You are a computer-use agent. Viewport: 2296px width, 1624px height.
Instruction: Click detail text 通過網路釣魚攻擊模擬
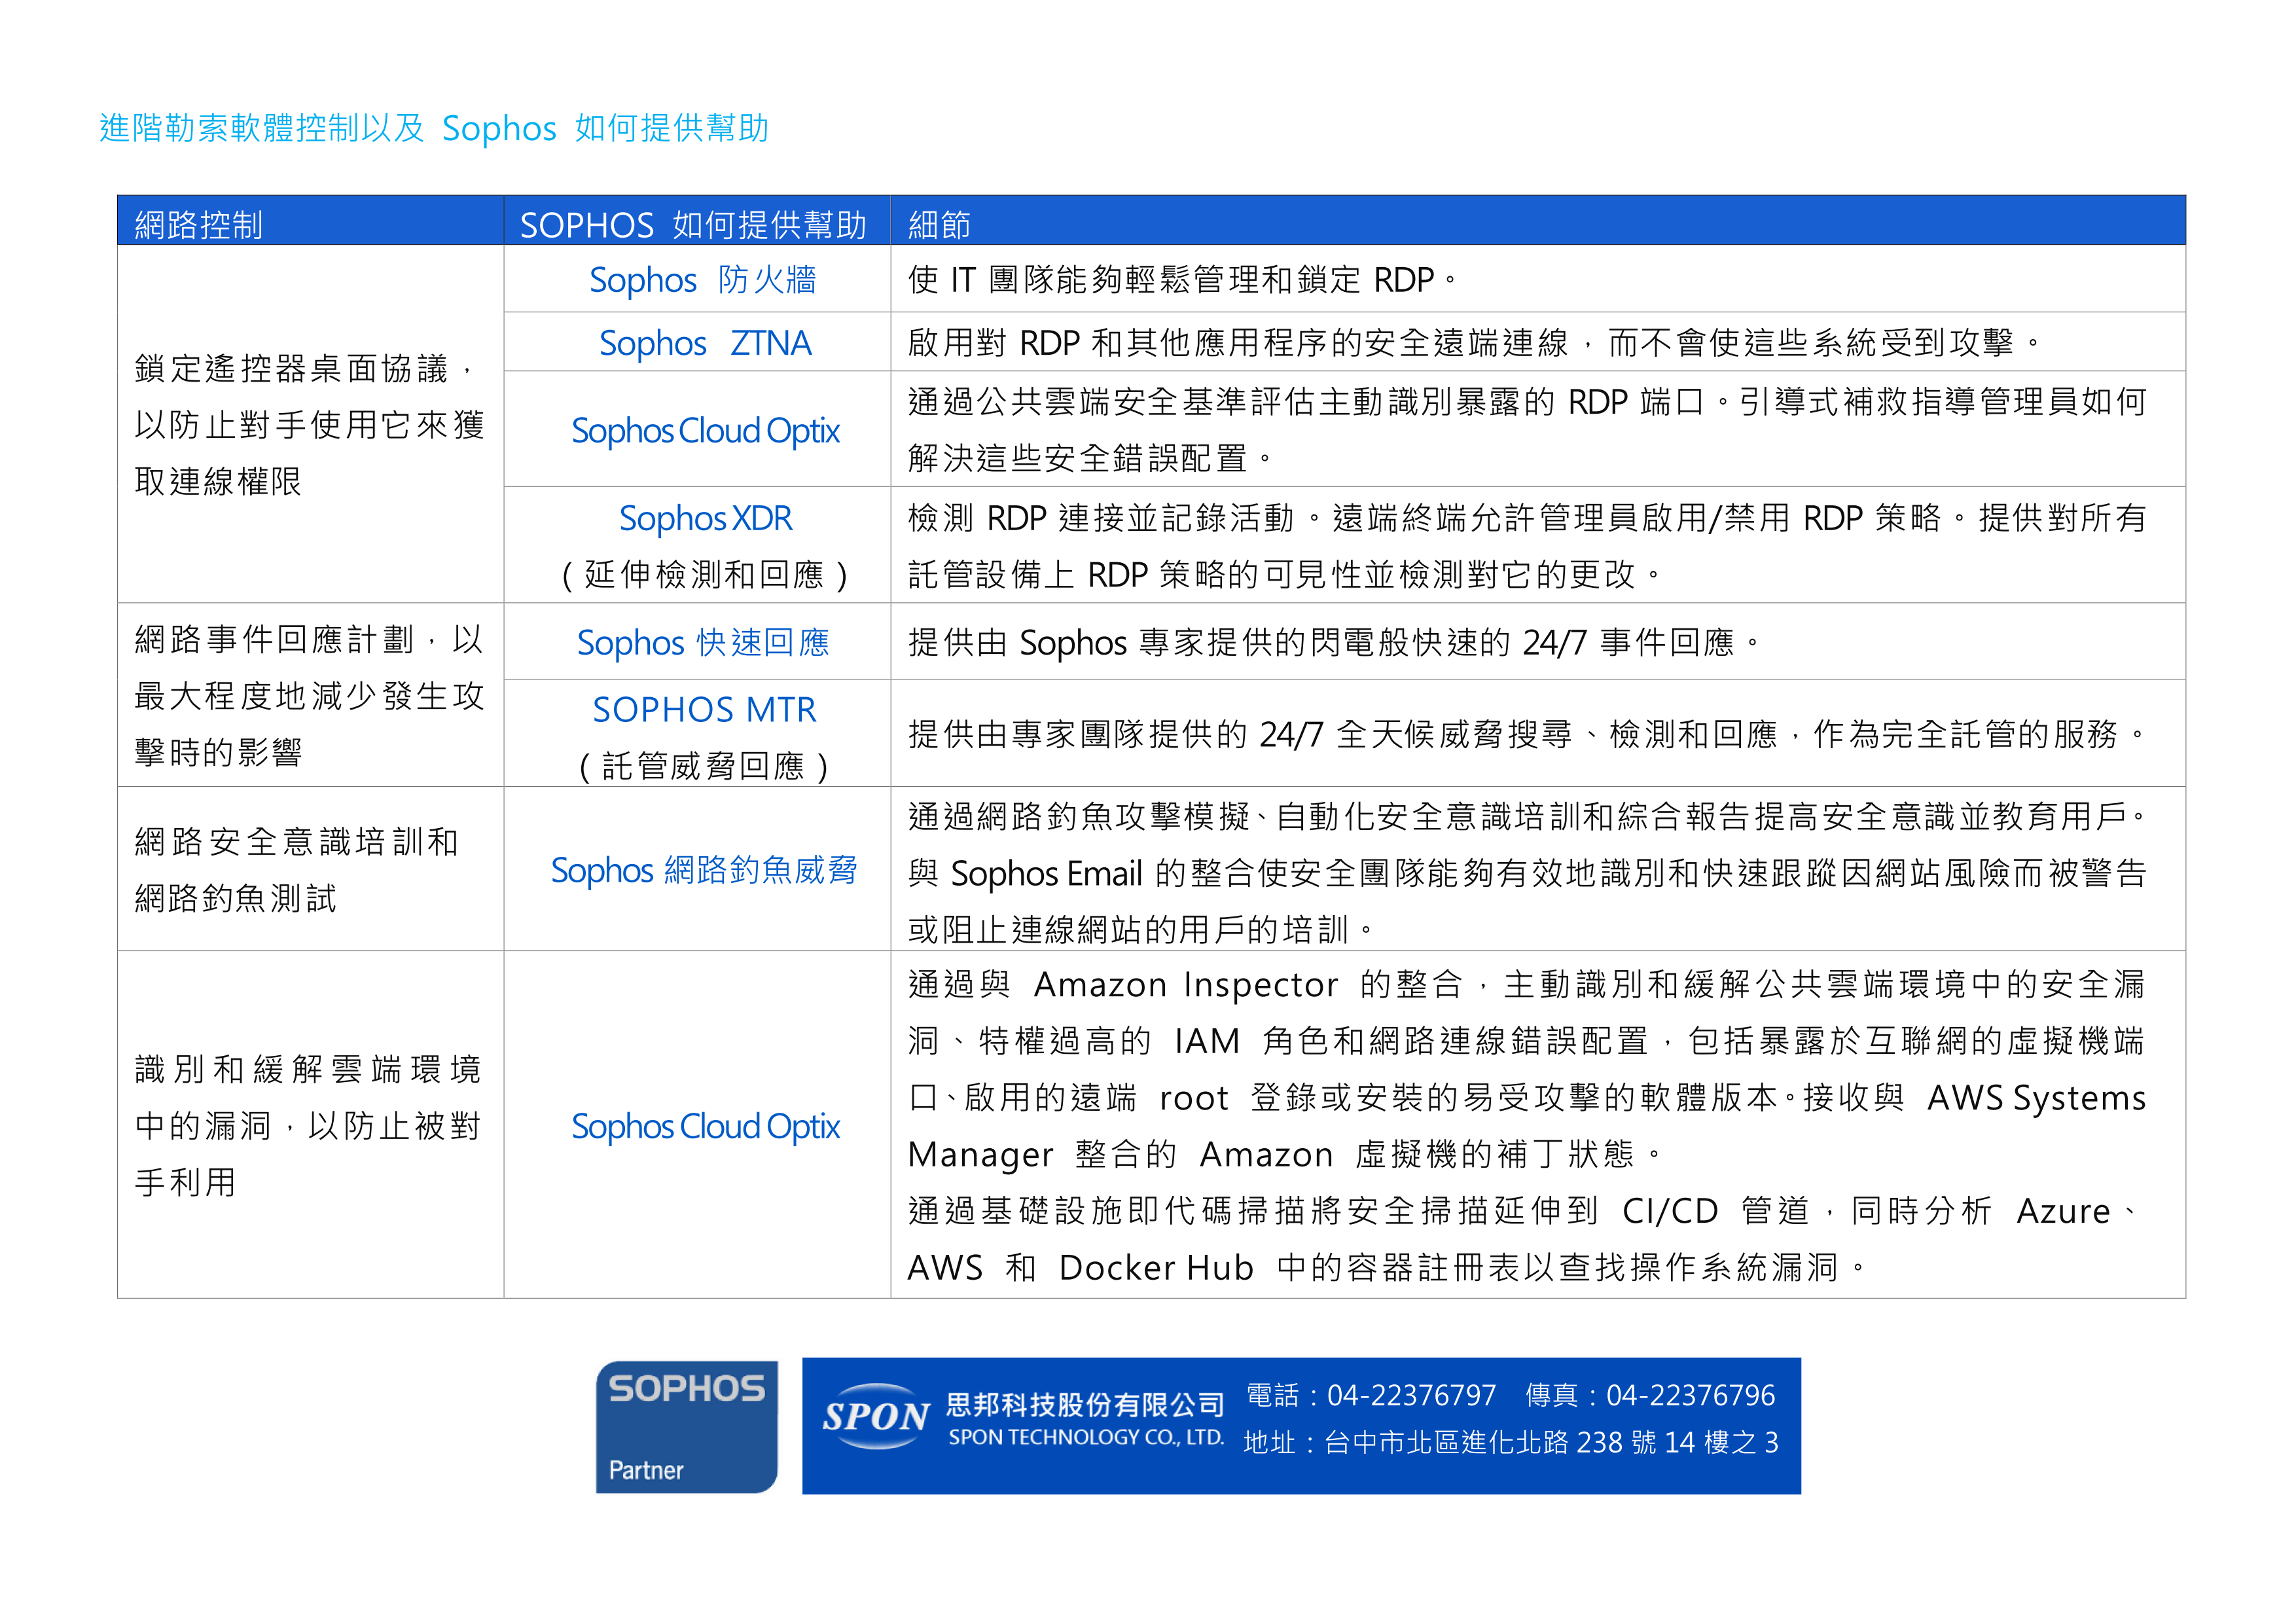tap(1527, 817)
